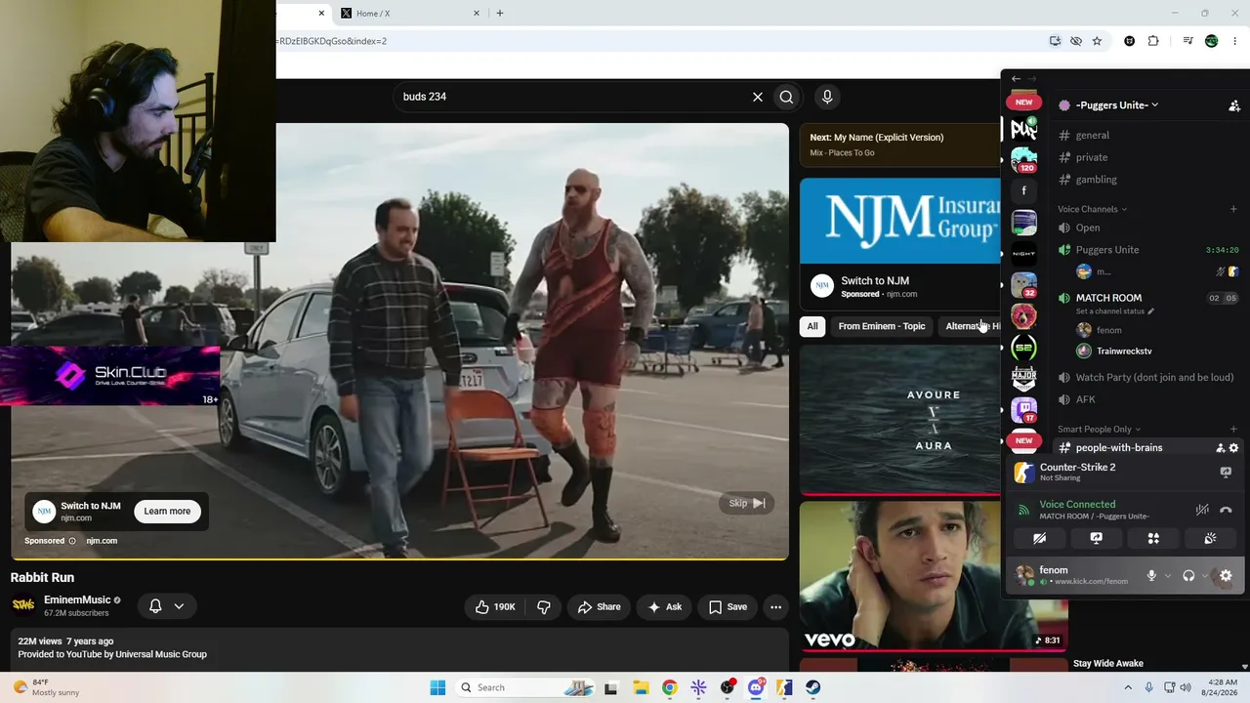
Task: Bookmark this page with the star icon
Action: pos(1097,41)
